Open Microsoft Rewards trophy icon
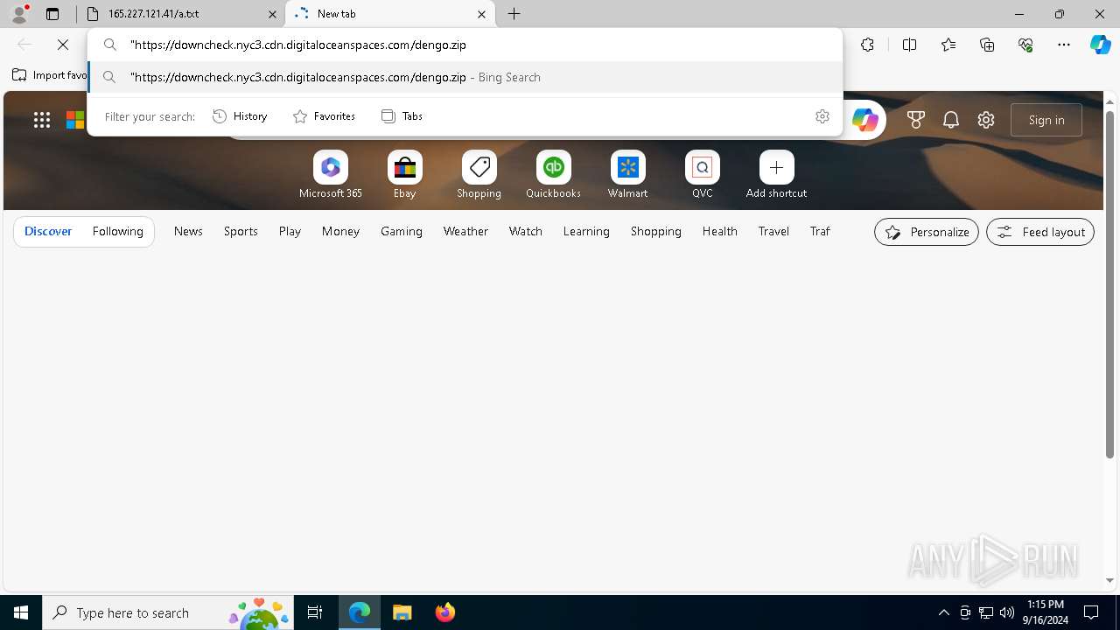Image resolution: width=1120 pixels, height=630 pixels. click(916, 120)
